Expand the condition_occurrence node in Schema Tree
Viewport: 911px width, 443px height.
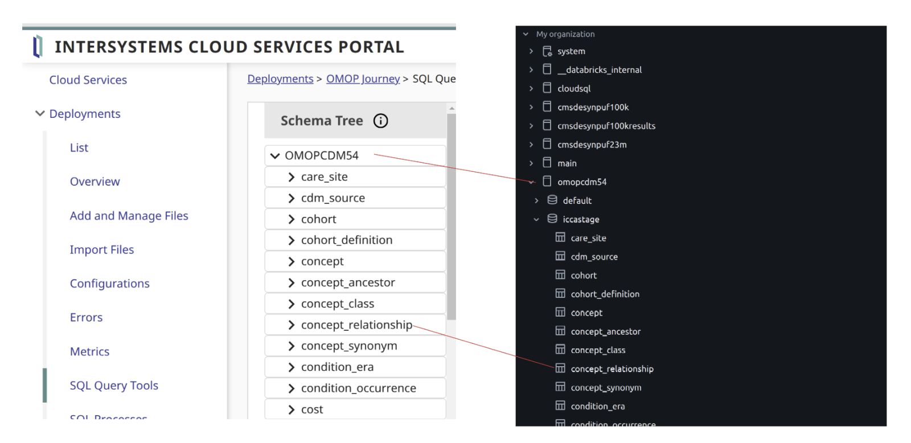click(291, 388)
